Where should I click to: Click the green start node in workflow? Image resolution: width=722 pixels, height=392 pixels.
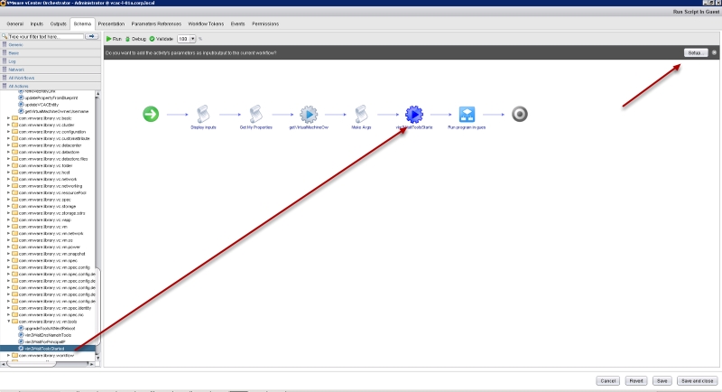151,114
